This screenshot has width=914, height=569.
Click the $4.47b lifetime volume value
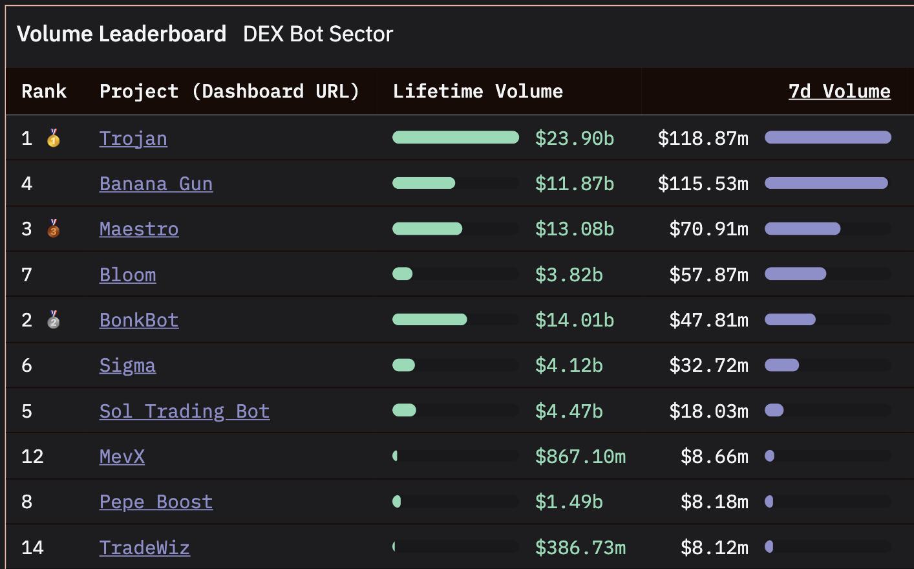569,411
